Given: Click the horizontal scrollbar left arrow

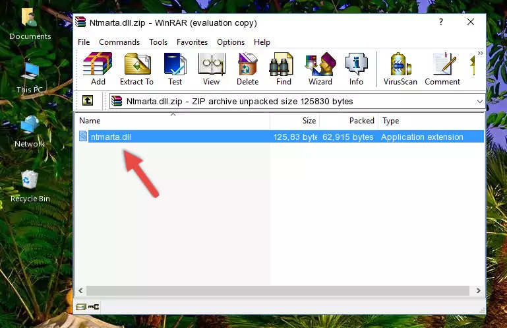Looking at the screenshot, I should (81, 290).
